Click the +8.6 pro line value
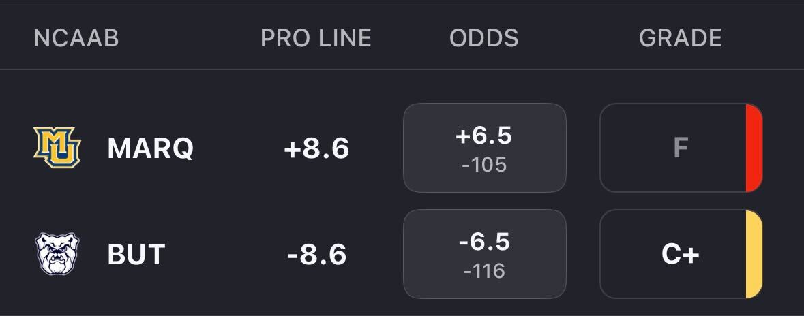 [316, 148]
